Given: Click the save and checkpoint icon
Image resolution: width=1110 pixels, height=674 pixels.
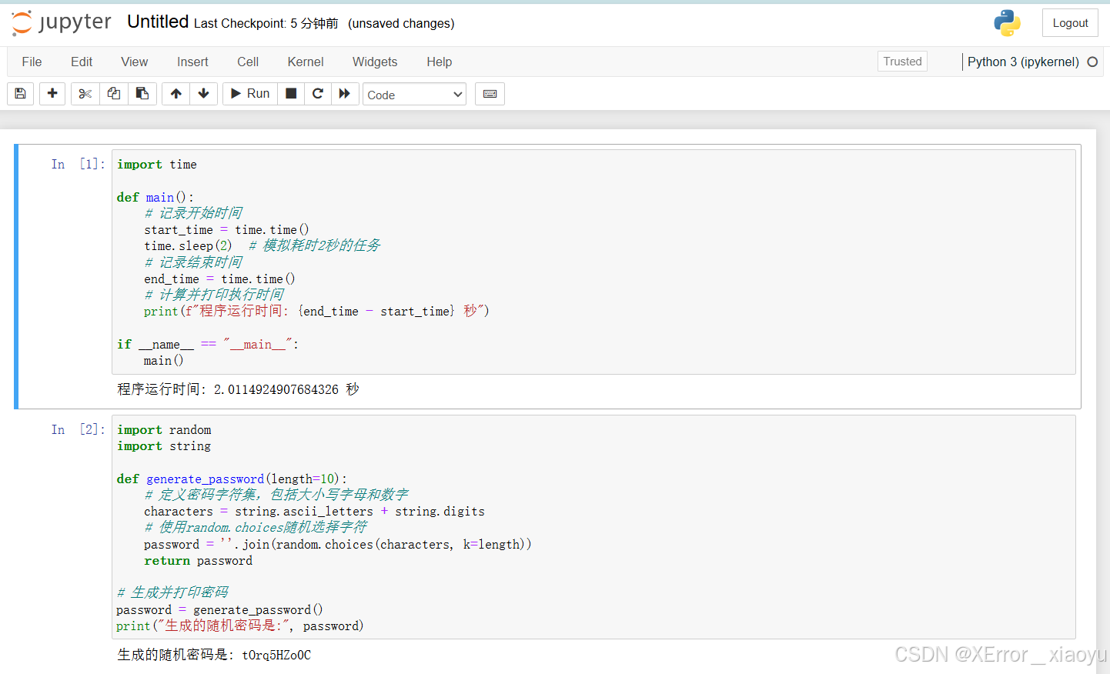Looking at the screenshot, I should point(21,94).
